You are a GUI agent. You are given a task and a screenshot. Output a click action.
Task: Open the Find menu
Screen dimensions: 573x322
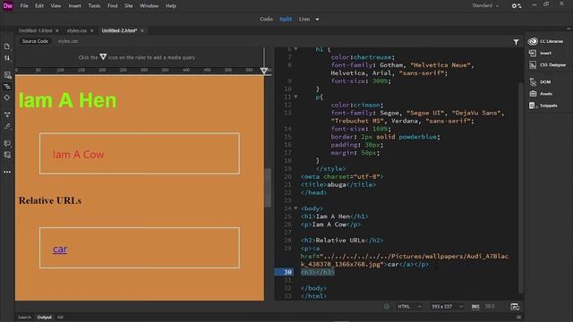click(113, 6)
